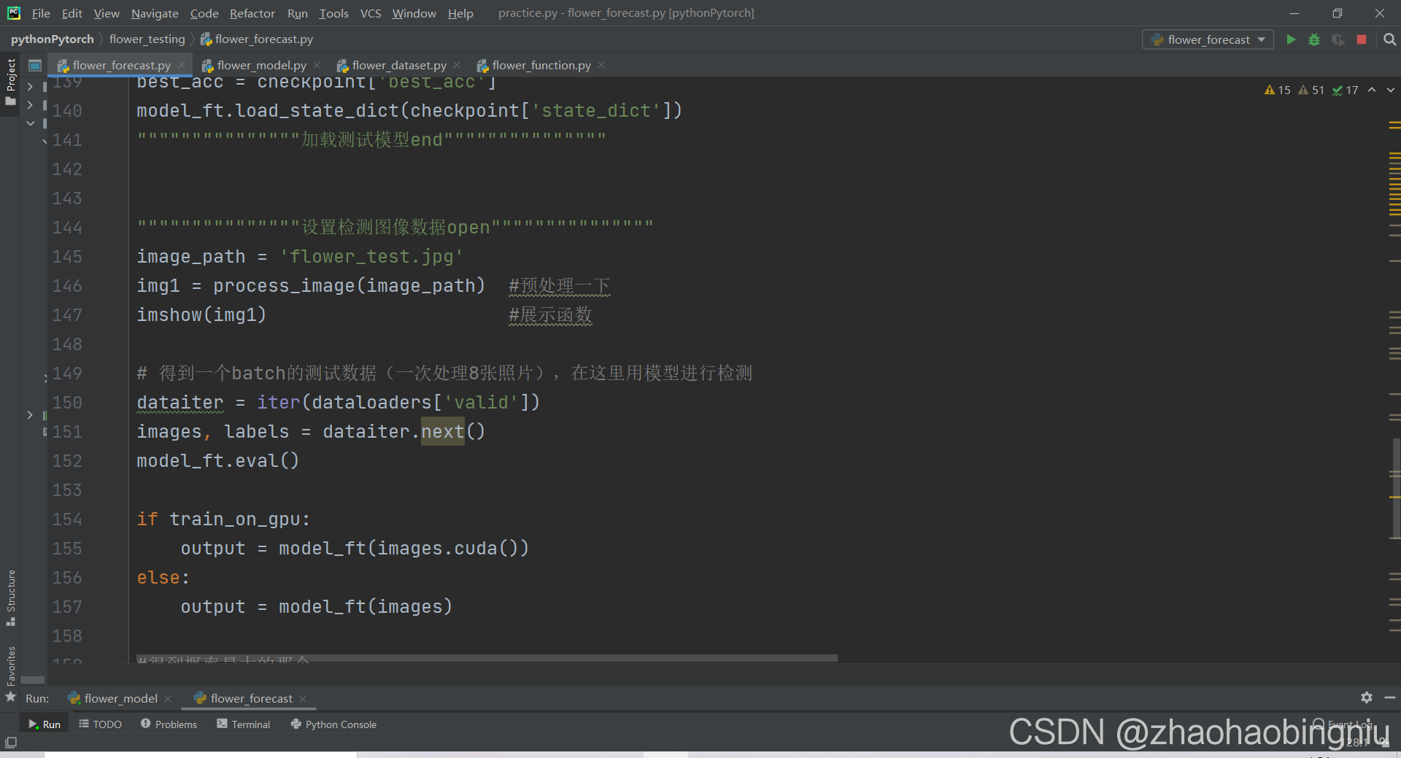Close the flower_model run tab
The width and height of the screenshot is (1401, 758).
click(168, 699)
